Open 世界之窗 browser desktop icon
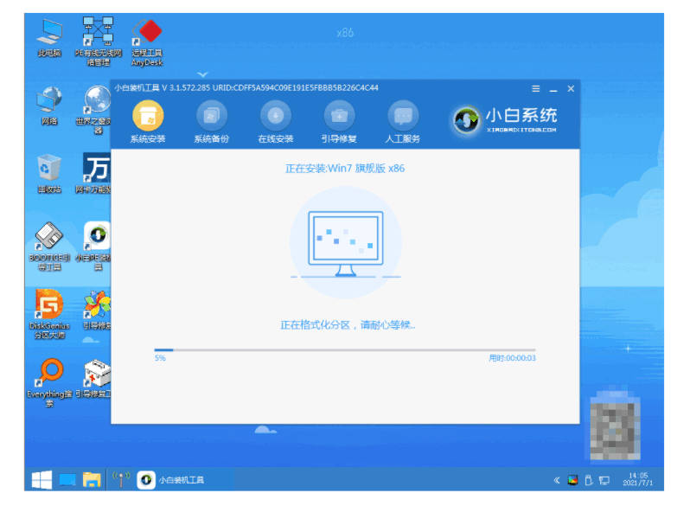 94,110
